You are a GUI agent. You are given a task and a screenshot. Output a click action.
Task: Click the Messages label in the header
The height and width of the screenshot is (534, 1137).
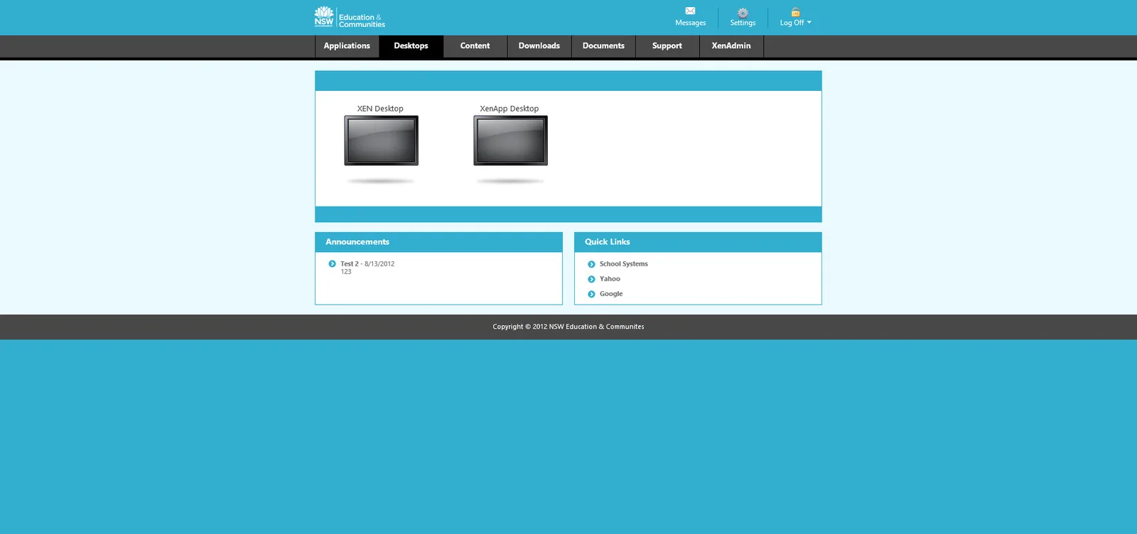691,23
